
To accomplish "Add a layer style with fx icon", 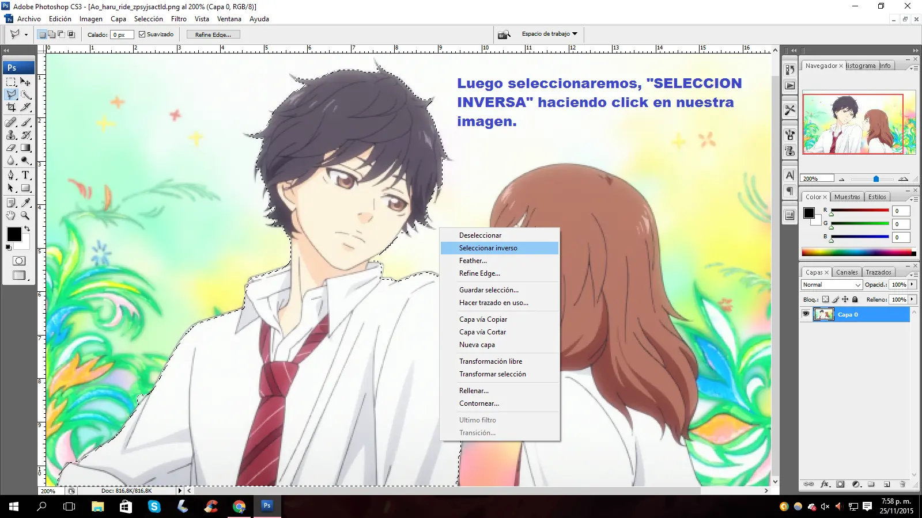I will tap(825, 485).
